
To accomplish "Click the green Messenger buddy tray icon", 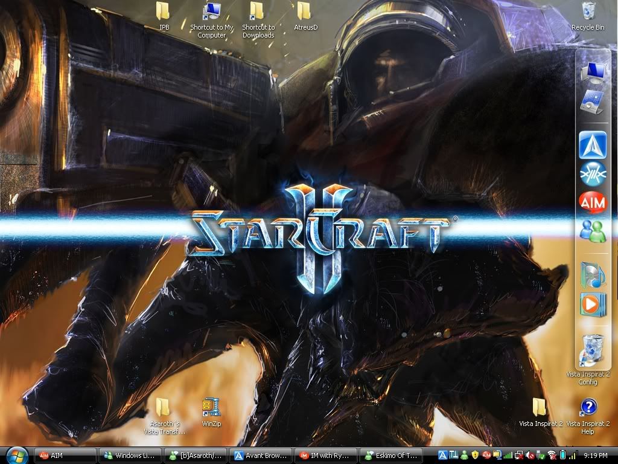I will 464,456.
